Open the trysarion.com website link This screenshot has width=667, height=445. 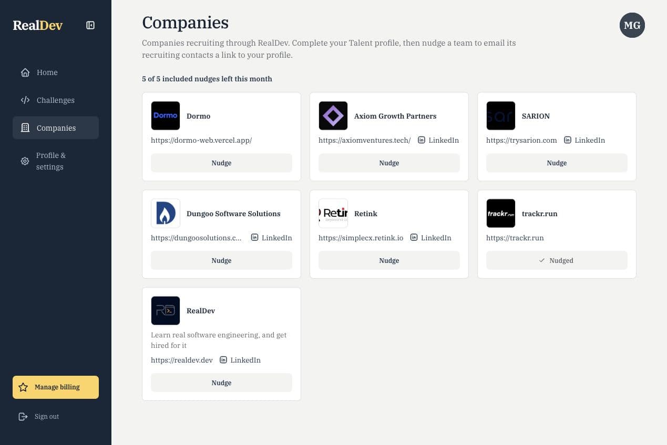pos(521,140)
